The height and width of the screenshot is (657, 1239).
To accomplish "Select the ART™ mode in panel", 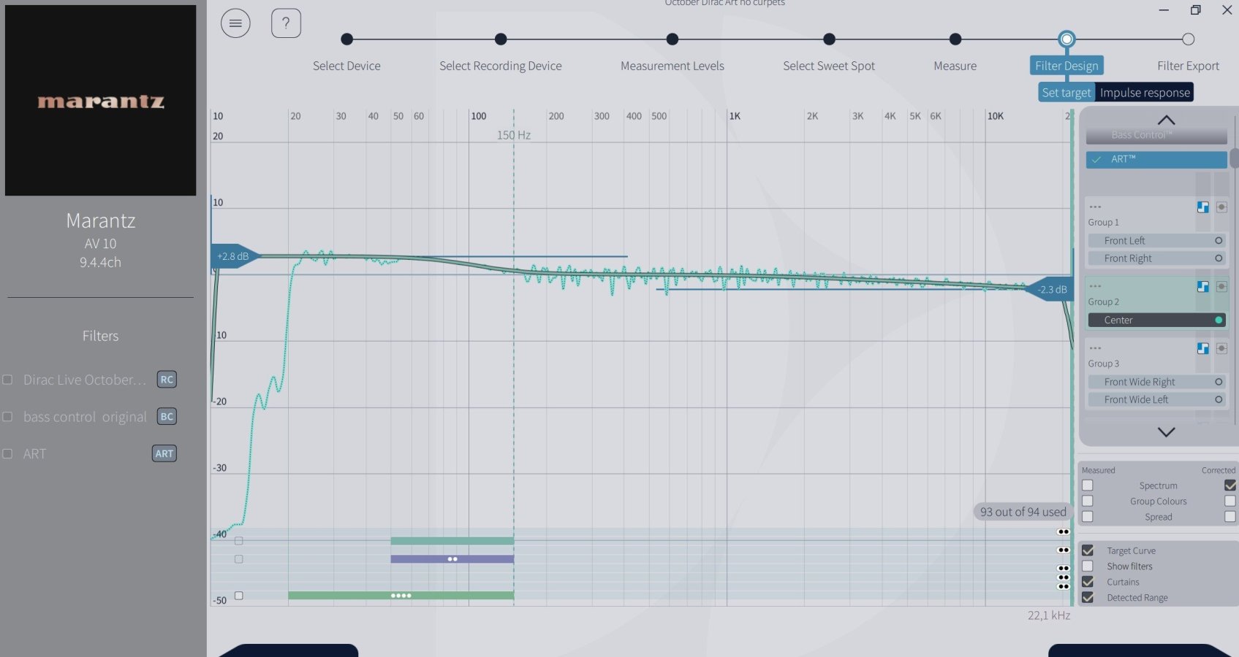I will 1156,159.
